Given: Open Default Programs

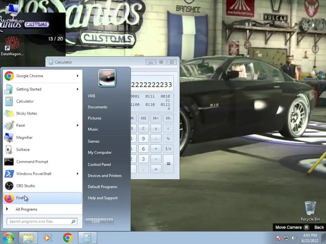Looking at the screenshot, I should click(x=103, y=187).
